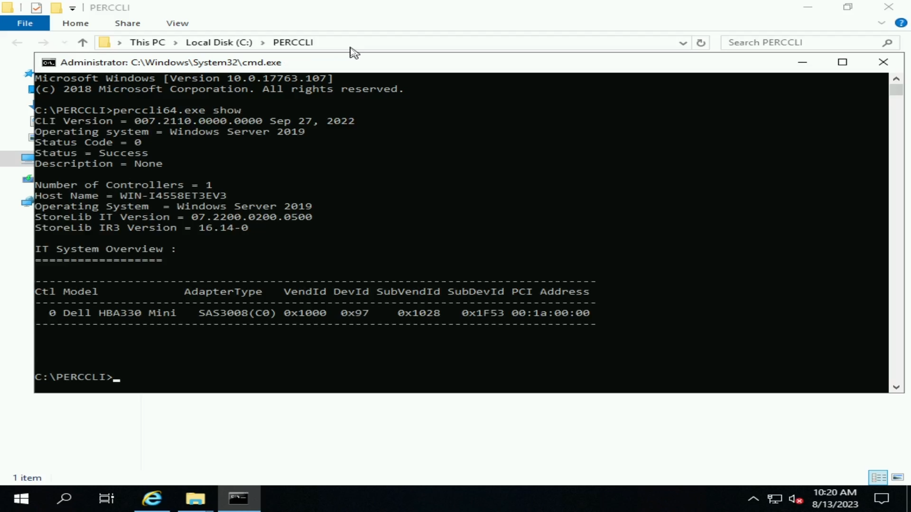This screenshot has width=911, height=512.
Task: Click the Search taskbar icon
Action: coord(64,498)
